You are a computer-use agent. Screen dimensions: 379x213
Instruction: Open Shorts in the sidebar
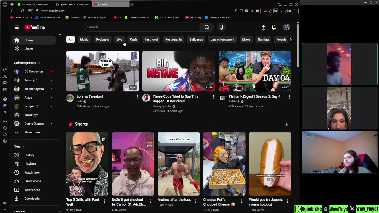click(x=33, y=49)
